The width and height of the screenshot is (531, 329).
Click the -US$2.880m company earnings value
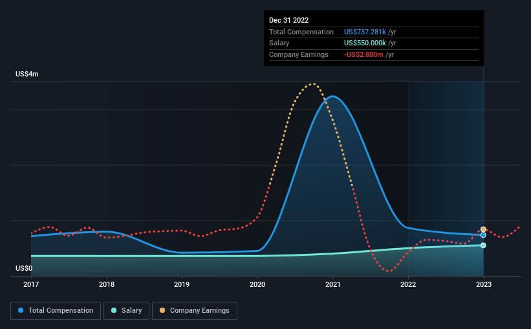tap(363, 54)
